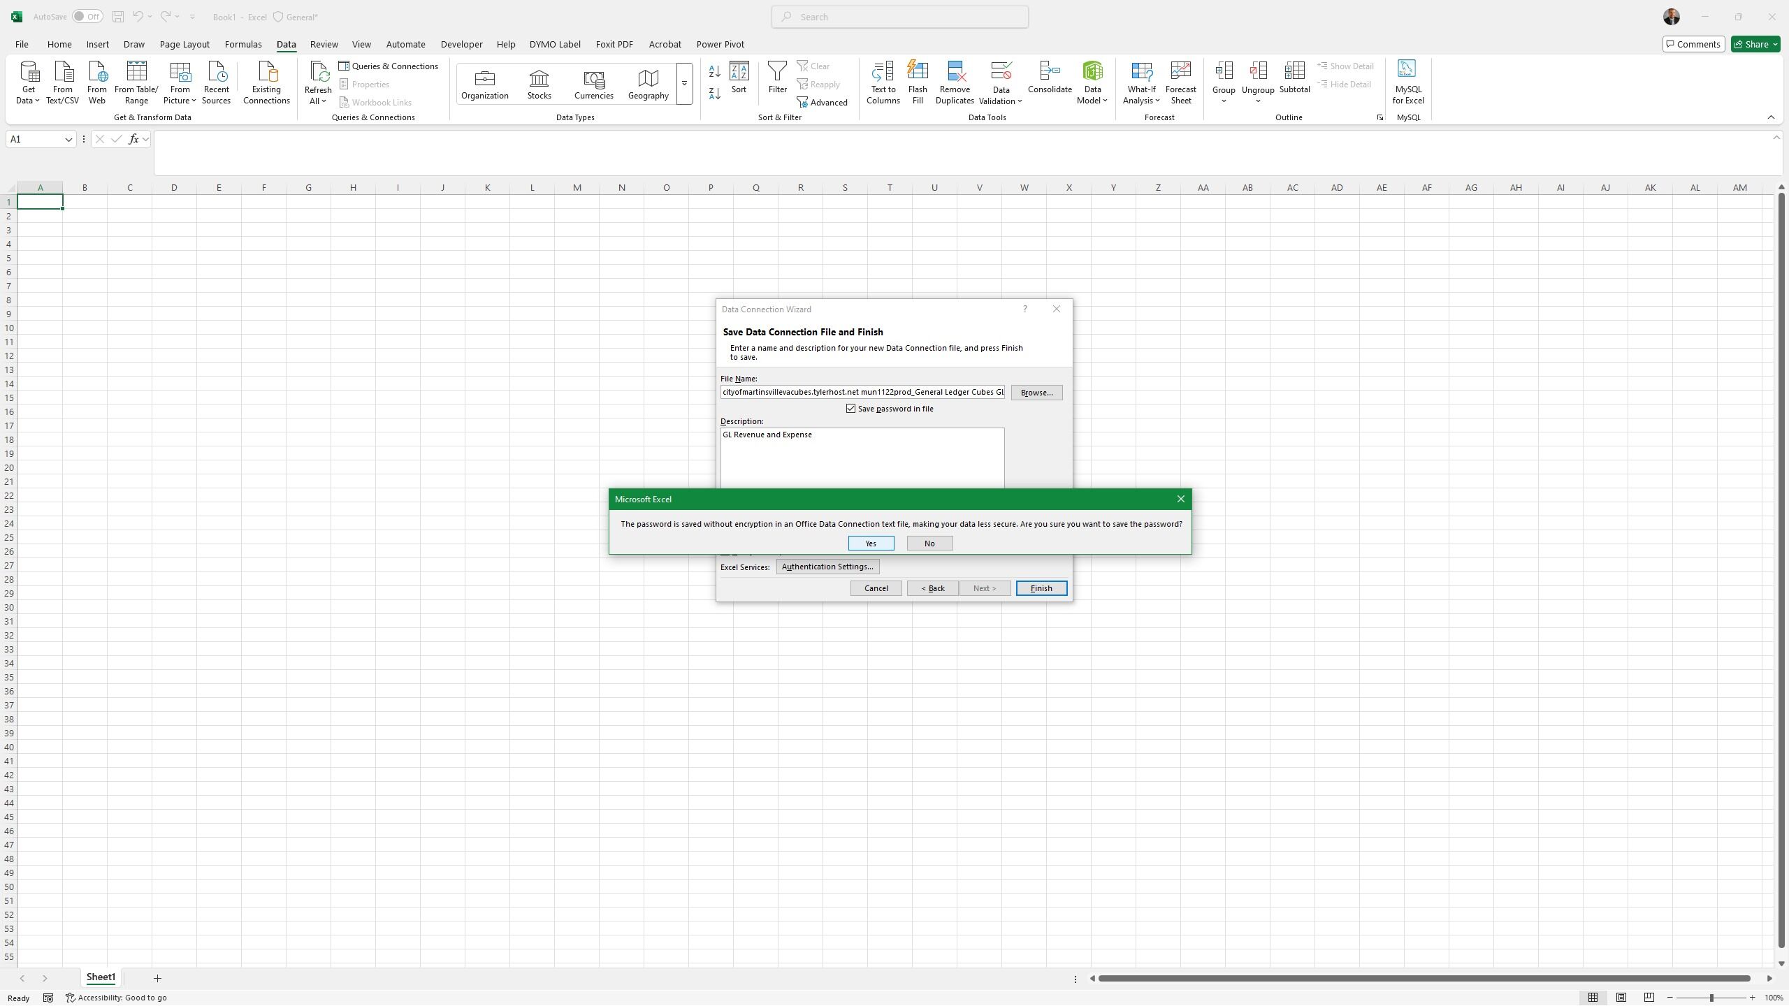Adjust the zoom slider handle

pyautogui.click(x=1711, y=998)
